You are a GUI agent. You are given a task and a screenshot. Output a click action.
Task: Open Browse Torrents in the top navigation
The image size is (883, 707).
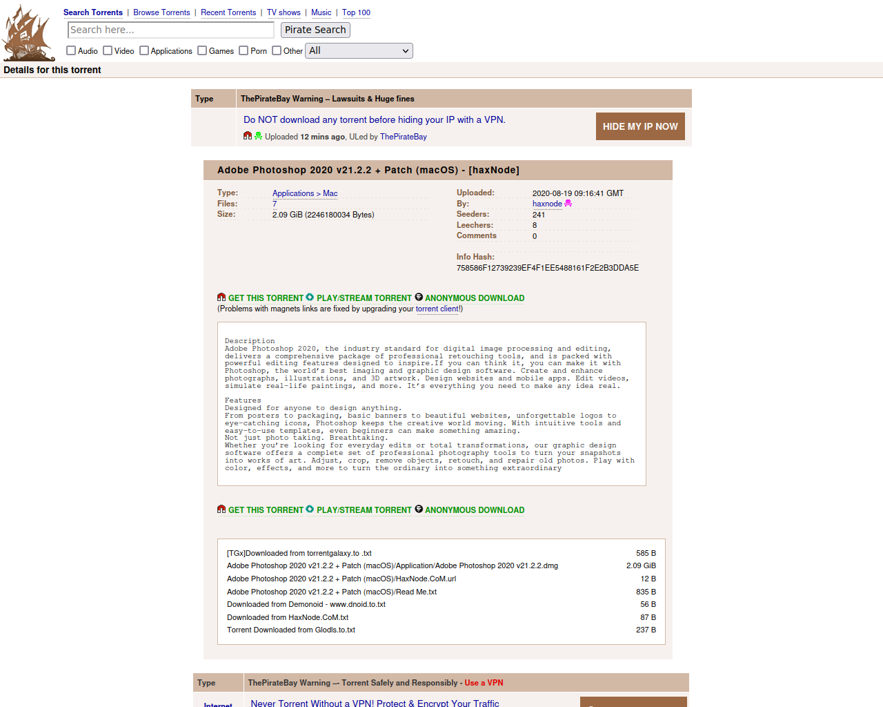point(161,12)
